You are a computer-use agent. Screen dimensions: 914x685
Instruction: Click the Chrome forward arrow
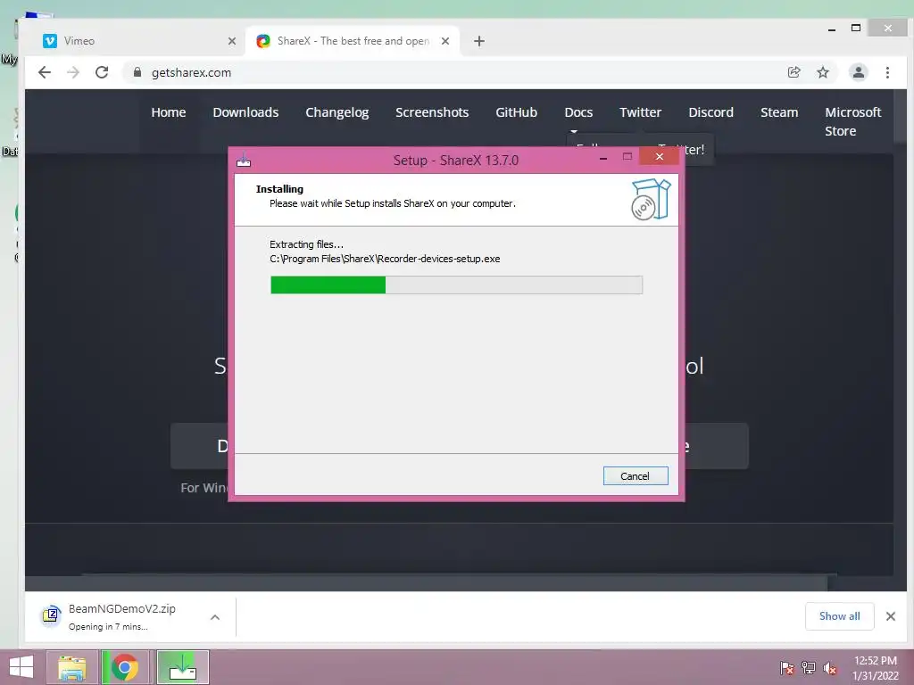73,72
